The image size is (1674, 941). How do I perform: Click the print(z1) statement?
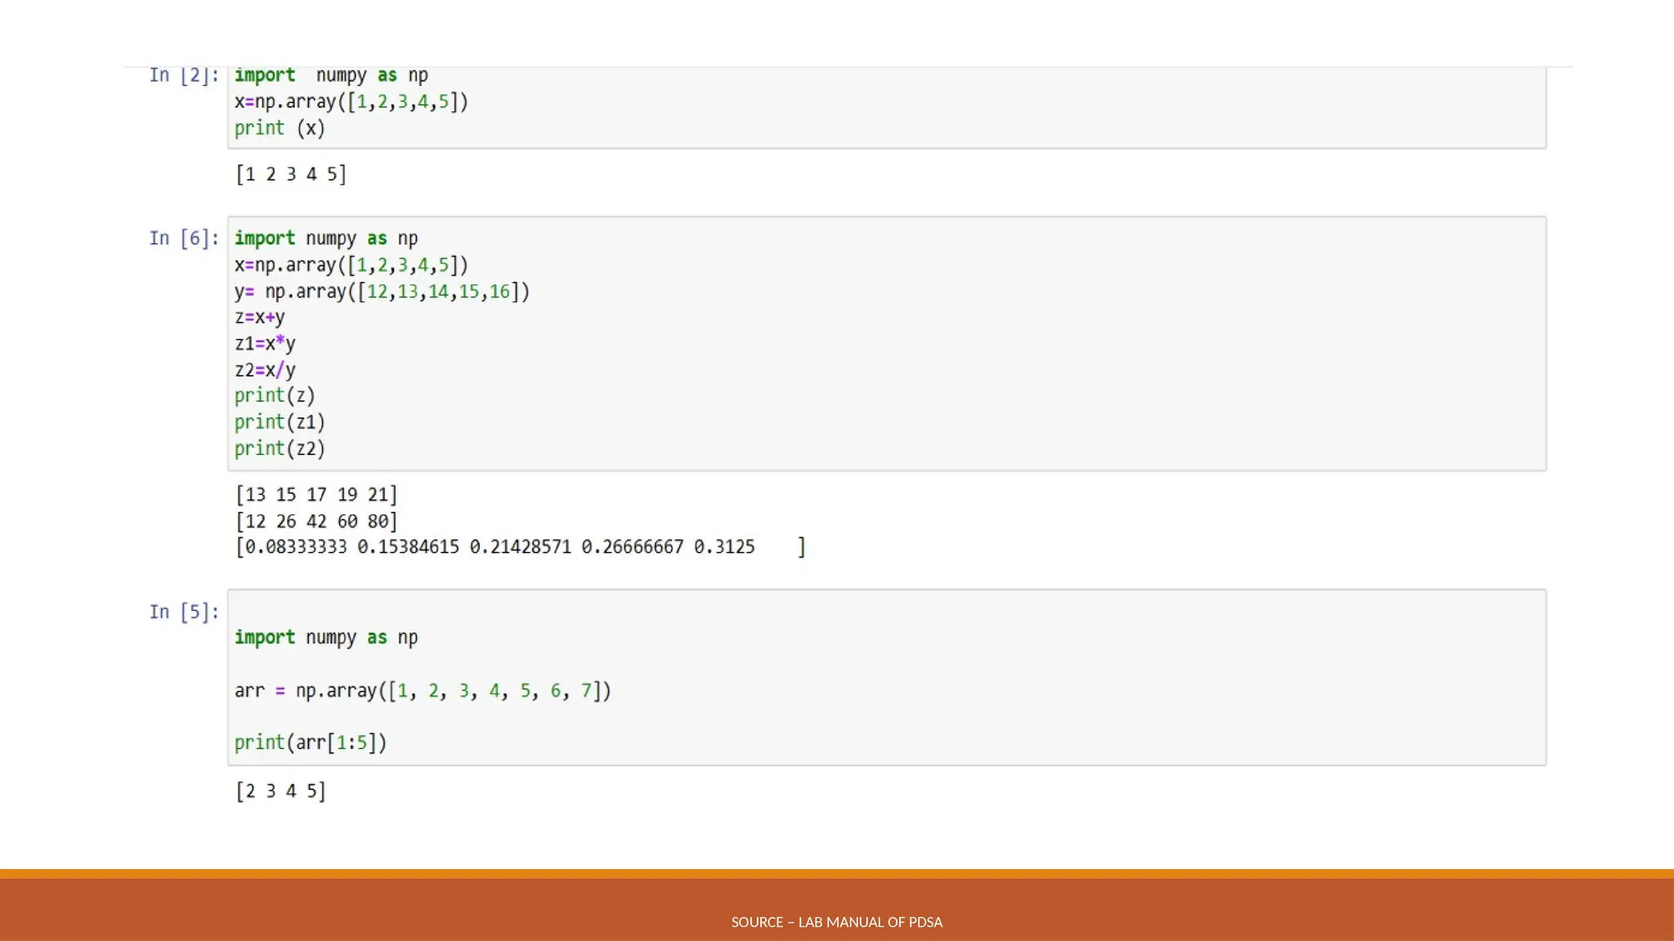click(x=280, y=422)
